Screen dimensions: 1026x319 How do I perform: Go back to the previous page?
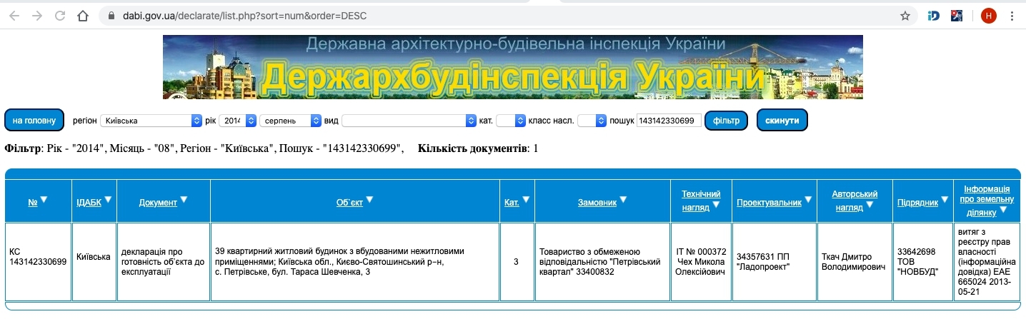[x=14, y=15]
